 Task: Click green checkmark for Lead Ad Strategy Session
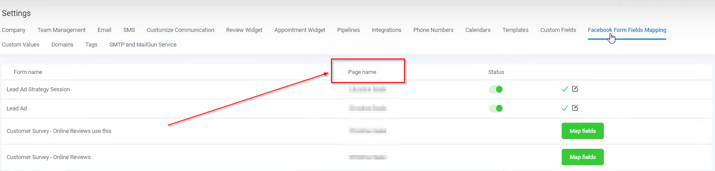click(x=564, y=89)
